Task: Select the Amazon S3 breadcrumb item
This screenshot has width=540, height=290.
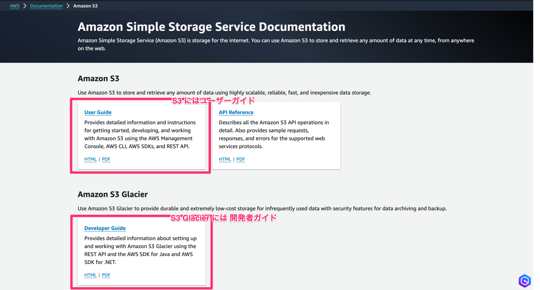Action: click(x=85, y=6)
